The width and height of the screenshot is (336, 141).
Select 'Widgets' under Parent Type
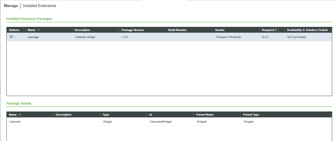tap(248, 122)
